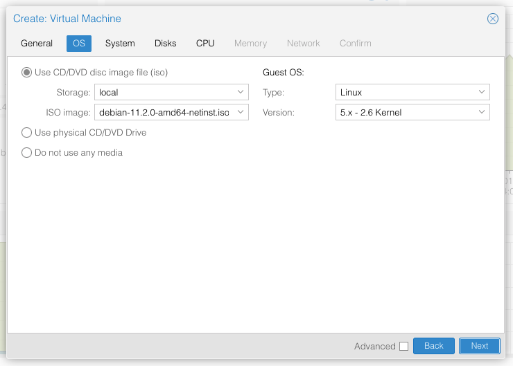Image resolution: width=513 pixels, height=366 pixels.
Task: Open the ISO image dropdown arrow
Action: [241, 112]
